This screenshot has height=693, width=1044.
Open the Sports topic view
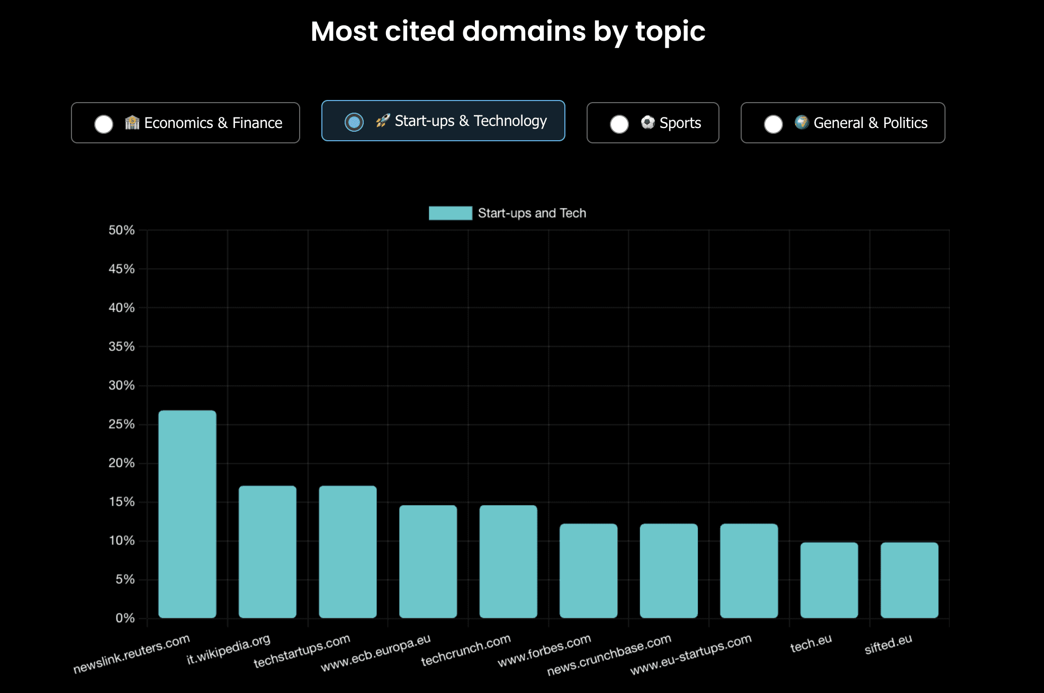click(x=652, y=123)
